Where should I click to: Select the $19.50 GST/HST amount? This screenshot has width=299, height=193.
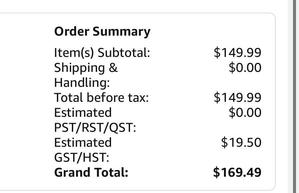pos(241,142)
